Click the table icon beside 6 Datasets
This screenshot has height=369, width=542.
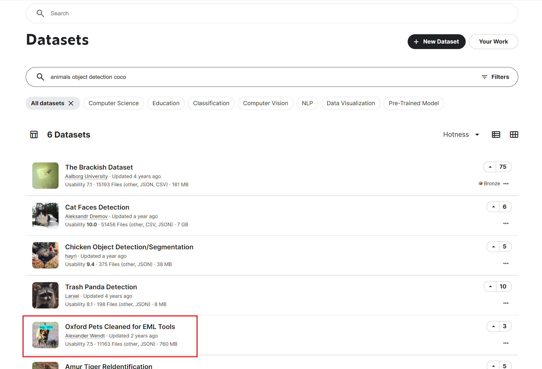click(x=34, y=135)
